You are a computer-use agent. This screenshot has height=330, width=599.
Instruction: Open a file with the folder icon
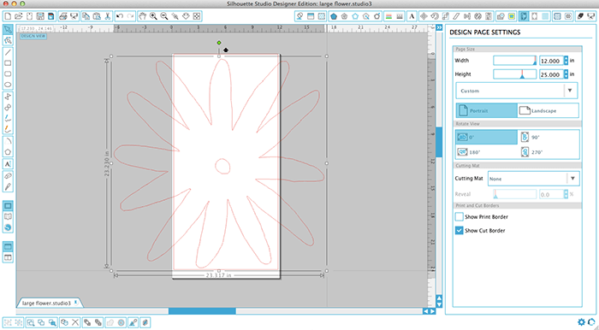click(19, 16)
